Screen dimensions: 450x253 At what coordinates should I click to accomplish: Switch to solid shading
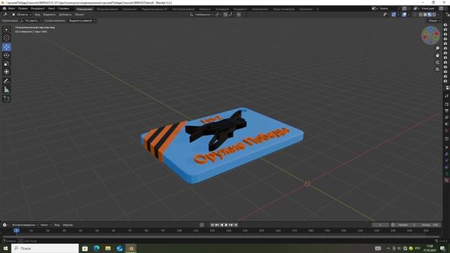425,14
